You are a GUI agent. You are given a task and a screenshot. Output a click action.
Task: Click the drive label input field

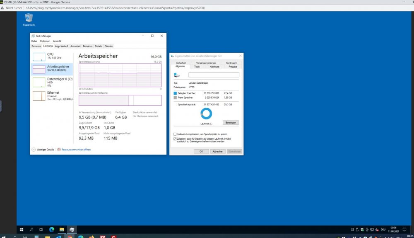pyautogui.click(x=214, y=75)
